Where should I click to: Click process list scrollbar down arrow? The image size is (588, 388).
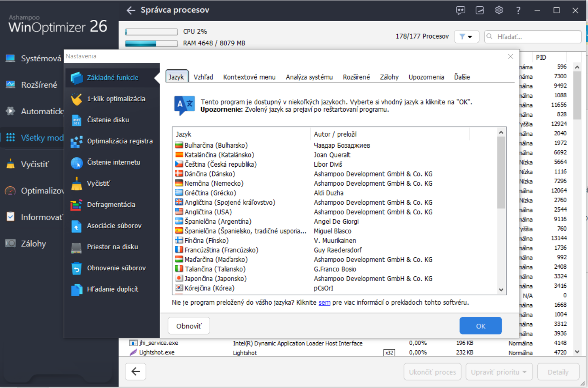pos(577,352)
